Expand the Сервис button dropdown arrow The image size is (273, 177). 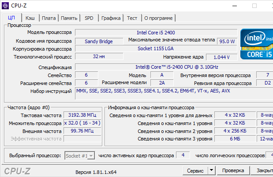click(211, 170)
